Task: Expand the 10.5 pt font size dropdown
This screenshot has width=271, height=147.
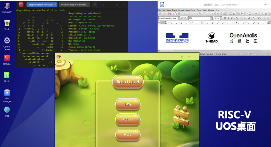Action: point(221,18)
